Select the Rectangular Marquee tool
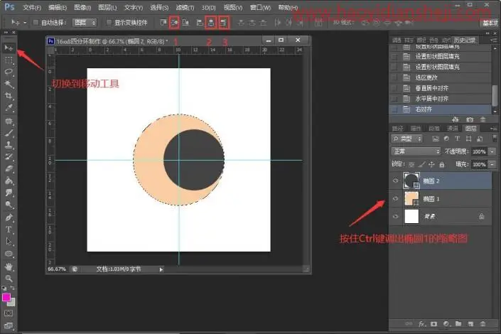This screenshot has width=501, height=334. coord(9,60)
